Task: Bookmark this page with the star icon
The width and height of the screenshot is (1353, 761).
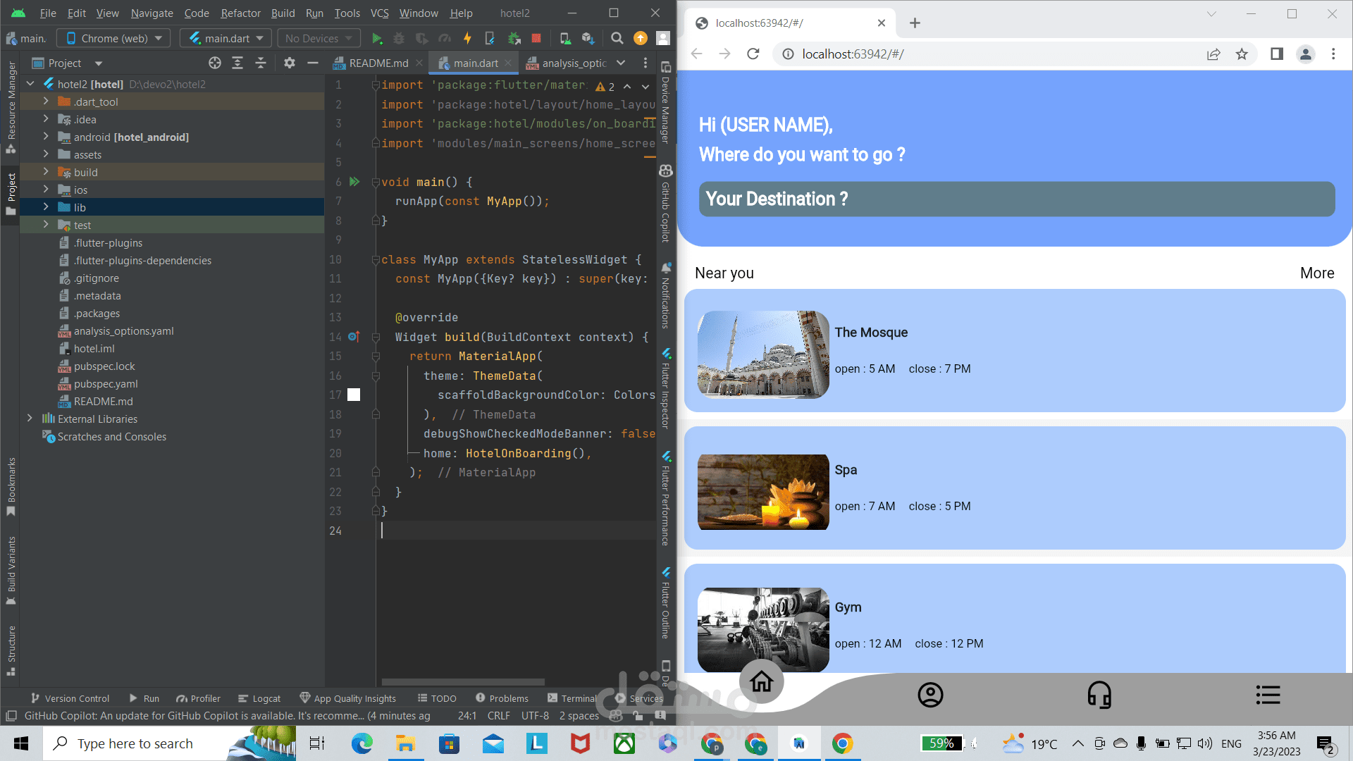Action: (1242, 54)
